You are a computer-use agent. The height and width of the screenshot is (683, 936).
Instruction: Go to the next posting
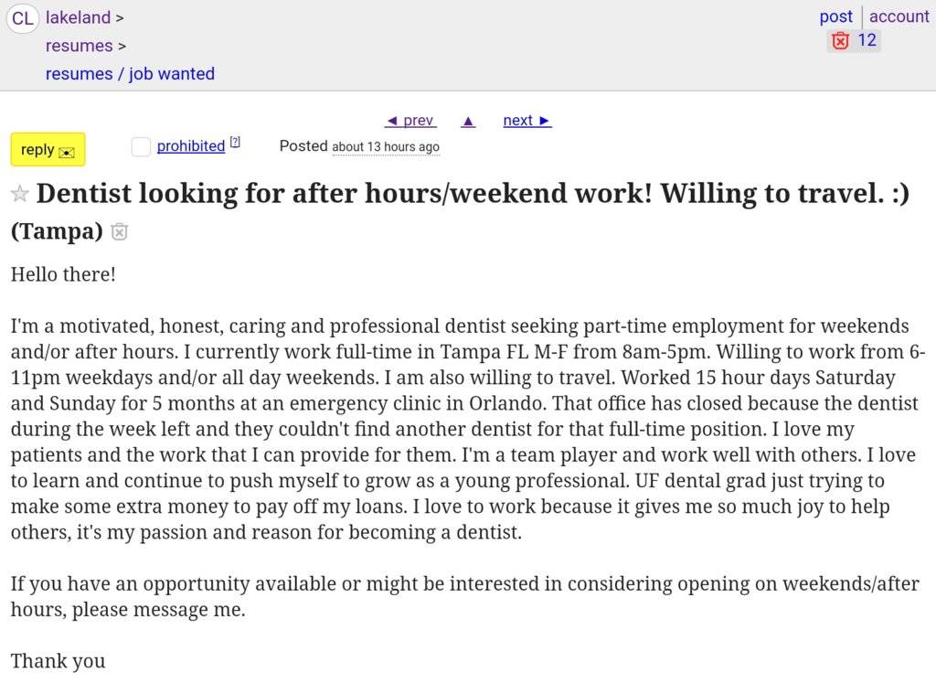pos(527,121)
